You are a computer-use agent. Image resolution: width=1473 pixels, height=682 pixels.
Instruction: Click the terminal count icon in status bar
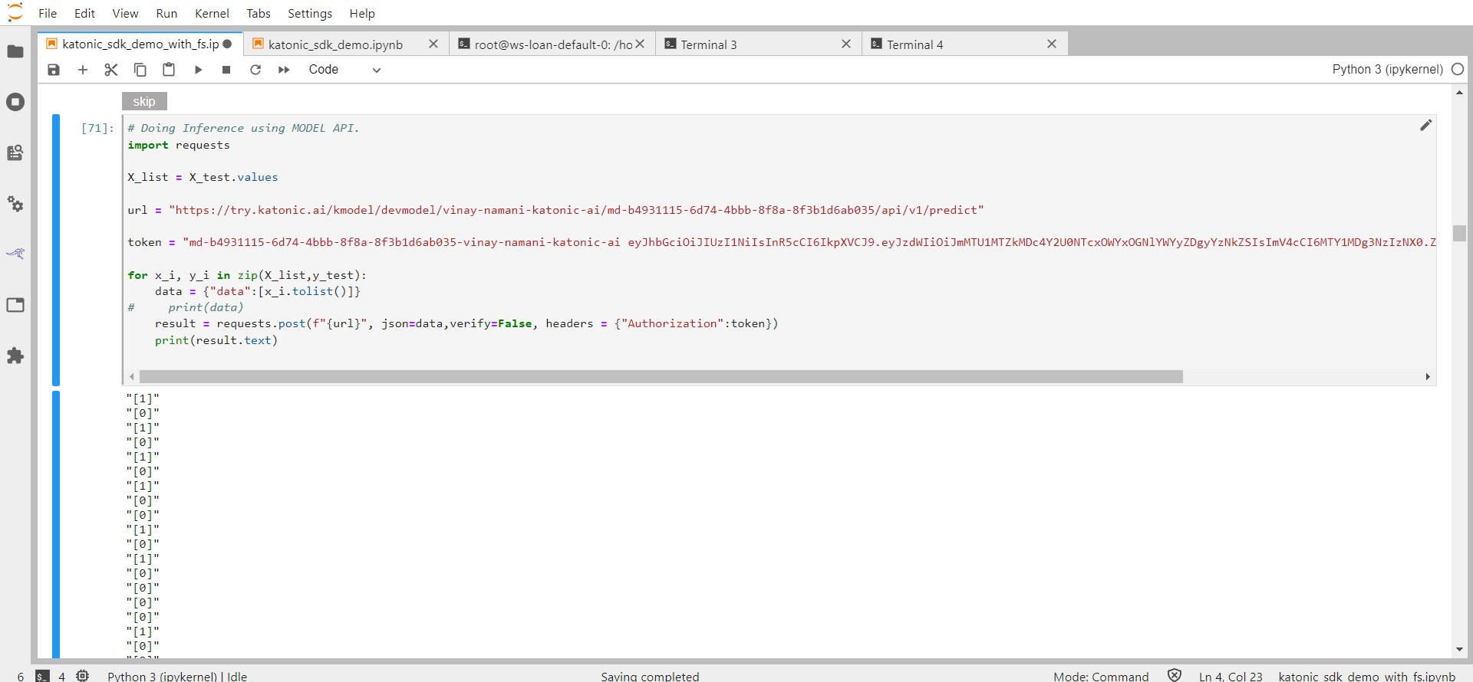click(x=43, y=676)
